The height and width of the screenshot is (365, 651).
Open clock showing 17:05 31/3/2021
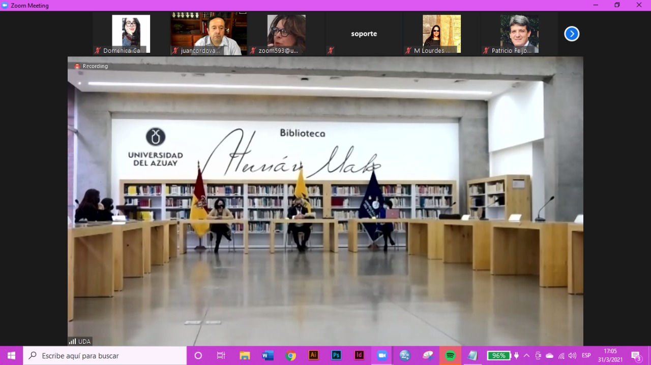(x=610, y=355)
